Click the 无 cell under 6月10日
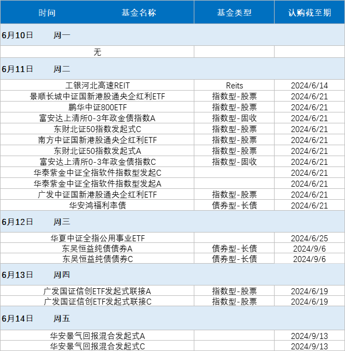This screenshot has width=345, height=351. point(97,52)
